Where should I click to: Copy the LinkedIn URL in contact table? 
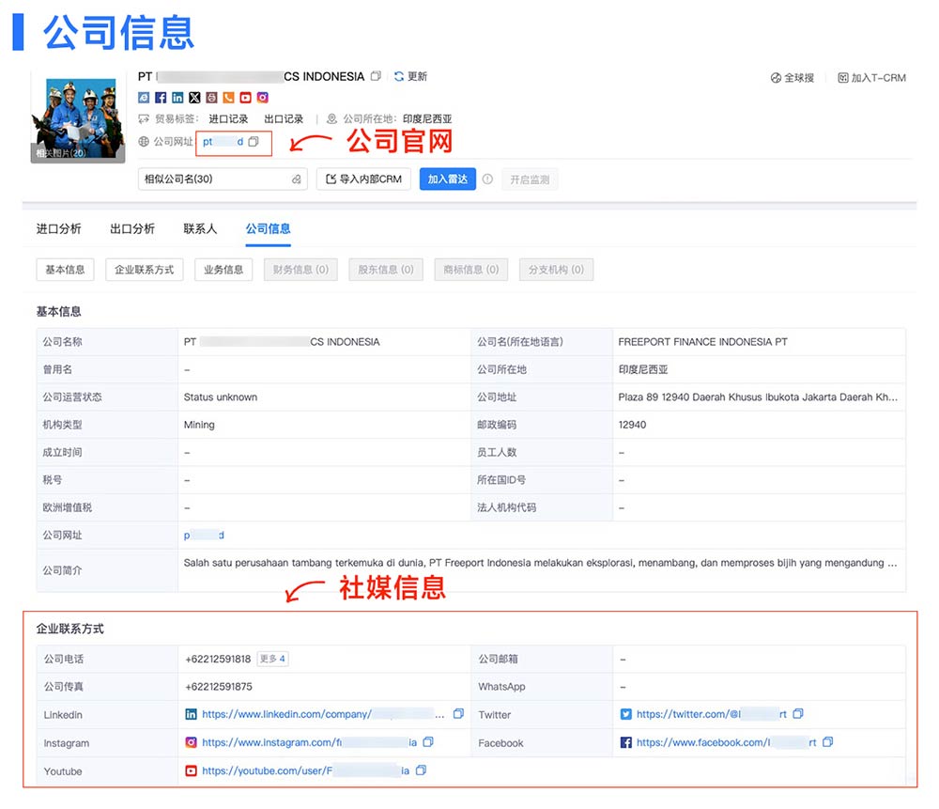(458, 714)
